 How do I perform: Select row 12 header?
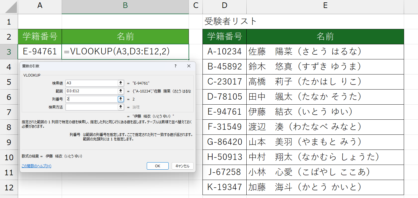(9, 187)
